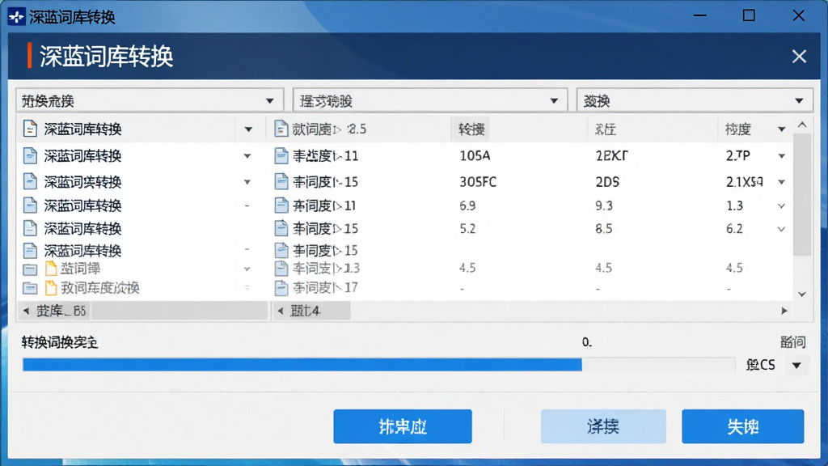Click the app icon in the title bar
This screenshot has width=828, height=466.
click(x=16, y=17)
